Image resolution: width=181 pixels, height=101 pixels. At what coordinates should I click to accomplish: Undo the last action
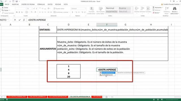coord(1,1)
